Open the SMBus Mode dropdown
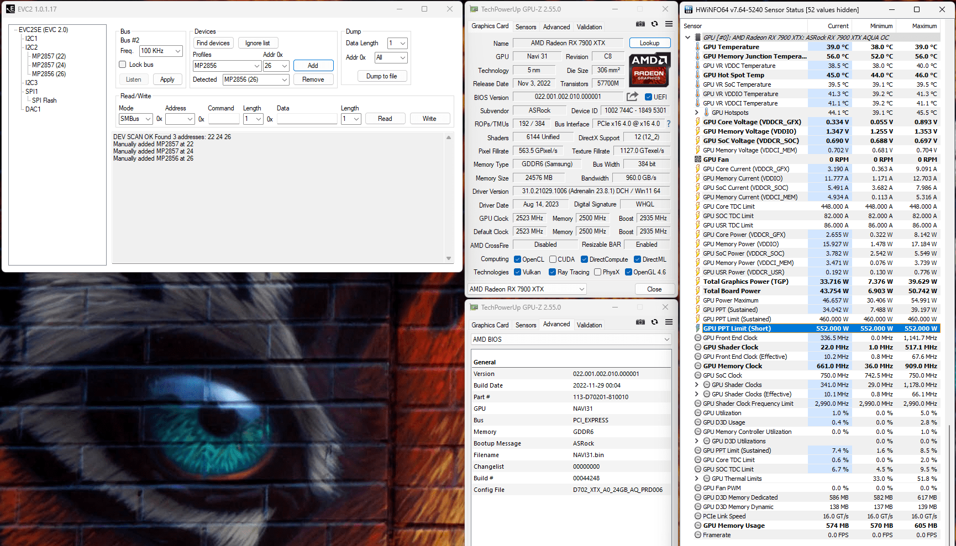Image resolution: width=956 pixels, height=546 pixels. [x=135, y=119]
